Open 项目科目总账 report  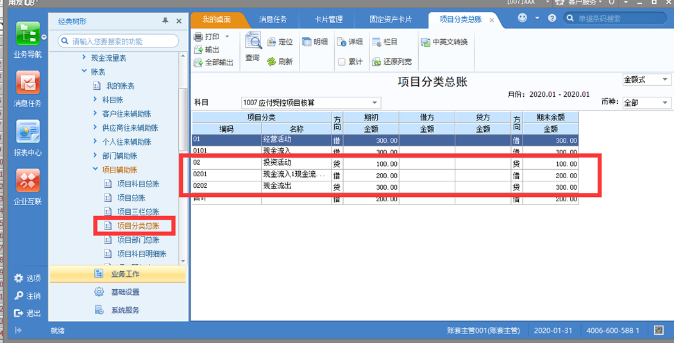139,184
